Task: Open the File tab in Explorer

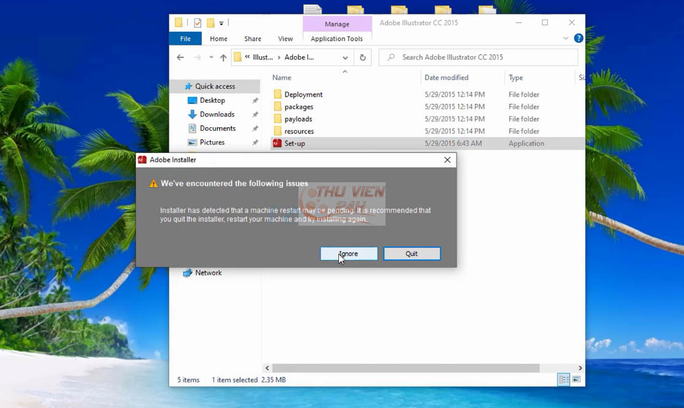Action: coord(185,39)
